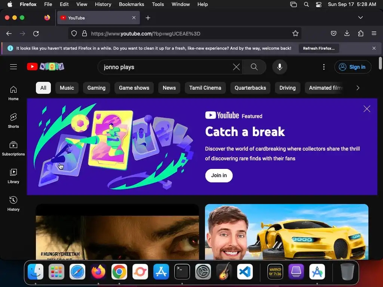The image size is (383, 287).
Task: Open the Firefox extensions panel
Action: coord(361,33)
